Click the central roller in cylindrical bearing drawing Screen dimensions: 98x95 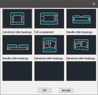(17, 19)
